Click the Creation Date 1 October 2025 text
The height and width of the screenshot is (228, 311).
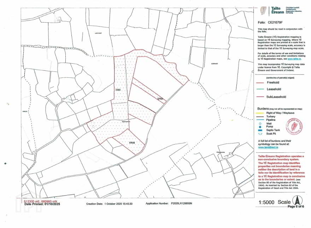click(x=109, y=204)
